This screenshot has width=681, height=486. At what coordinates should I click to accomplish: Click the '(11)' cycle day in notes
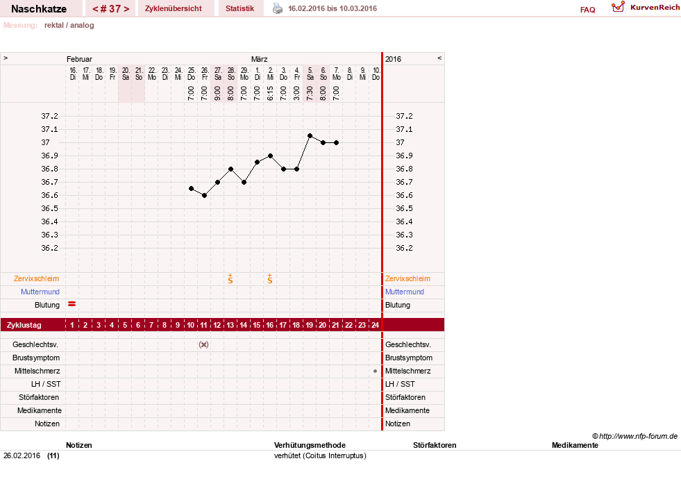tap(53, 455)
